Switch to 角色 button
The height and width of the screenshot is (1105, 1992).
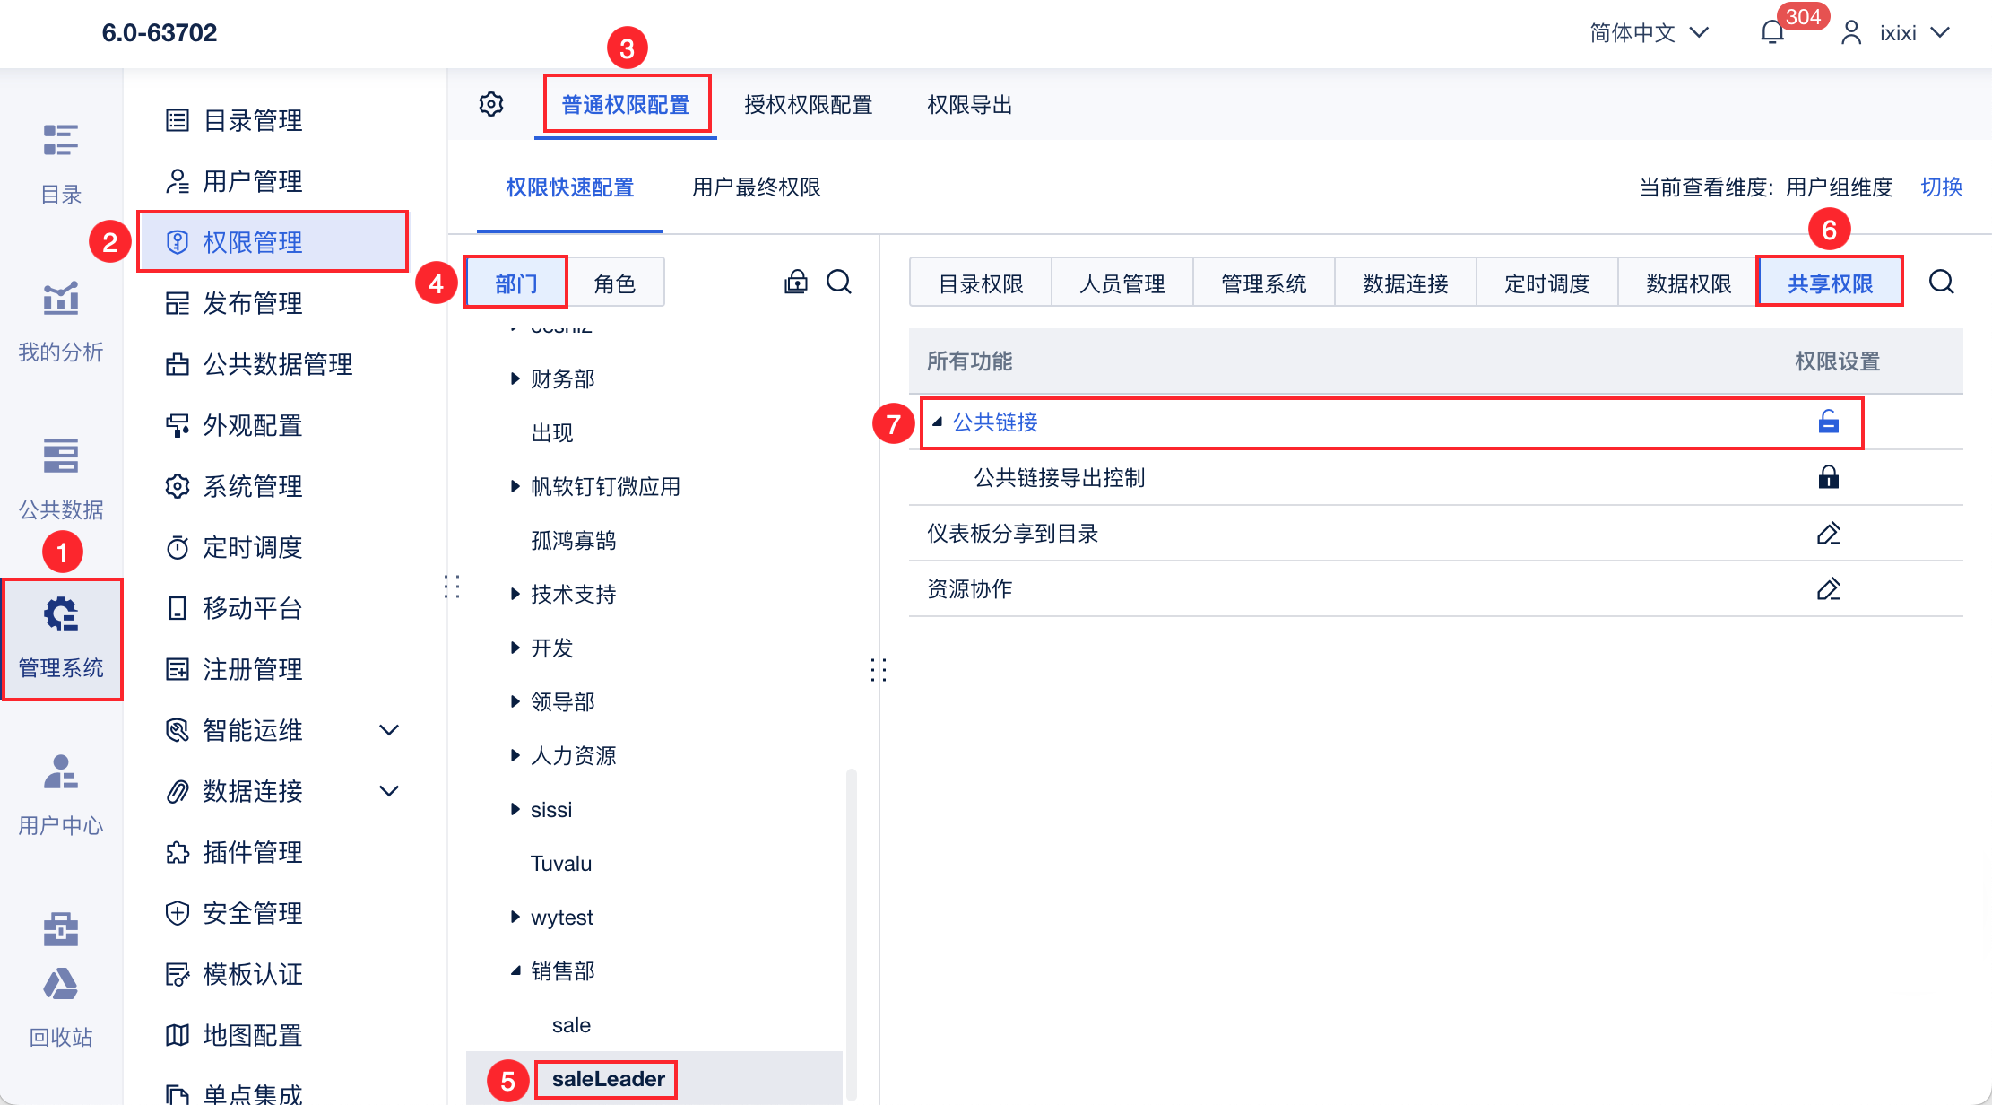(615, 283)
